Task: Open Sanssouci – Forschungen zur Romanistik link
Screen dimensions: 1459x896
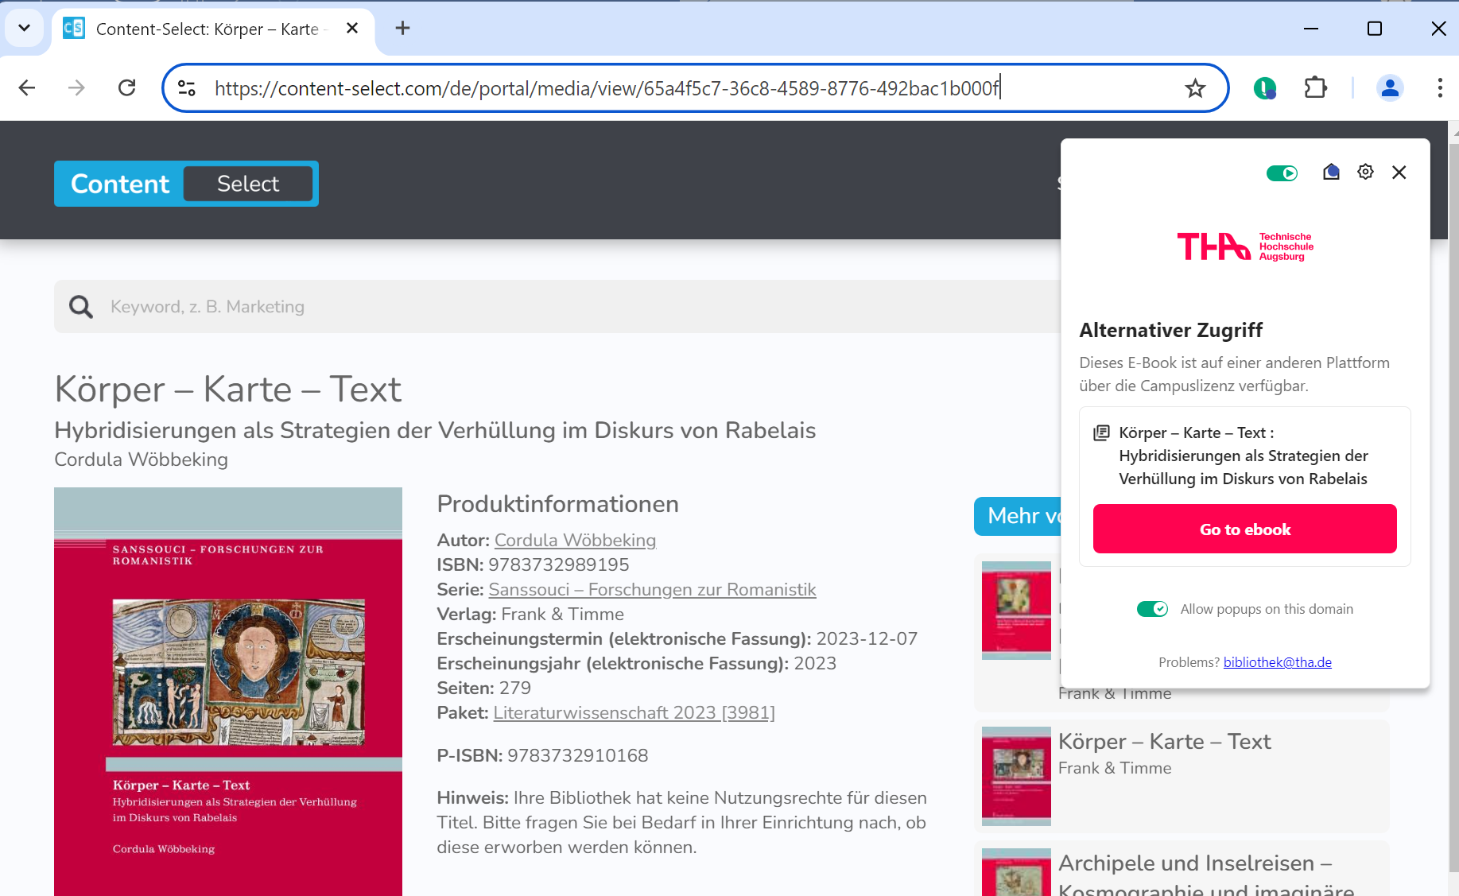Action: point(652,590)
